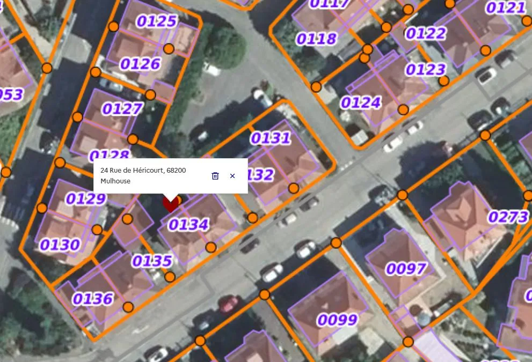
Task: Select parcel label 0126
Action: (x=140, y=64)
